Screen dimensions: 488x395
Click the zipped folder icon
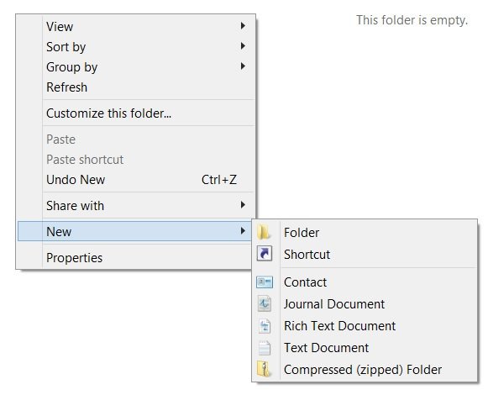[264, 369]
